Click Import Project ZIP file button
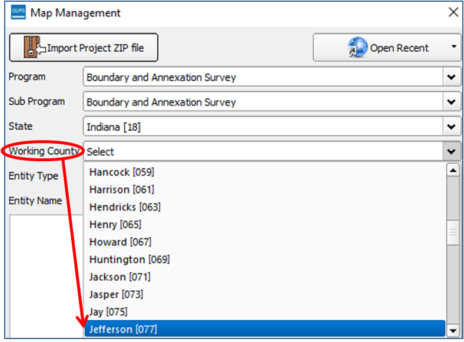 [84, 47]
